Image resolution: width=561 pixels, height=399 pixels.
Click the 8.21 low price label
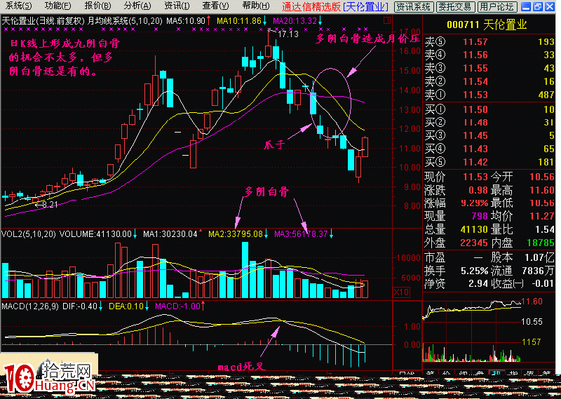[x=50, y=205]
